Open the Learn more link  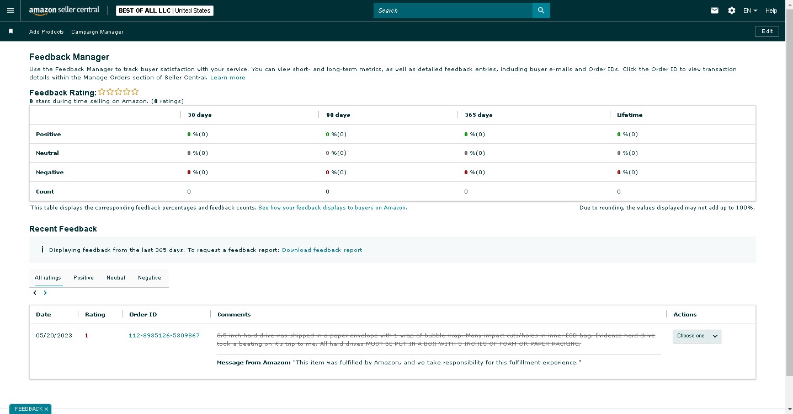tap(228, 78)
